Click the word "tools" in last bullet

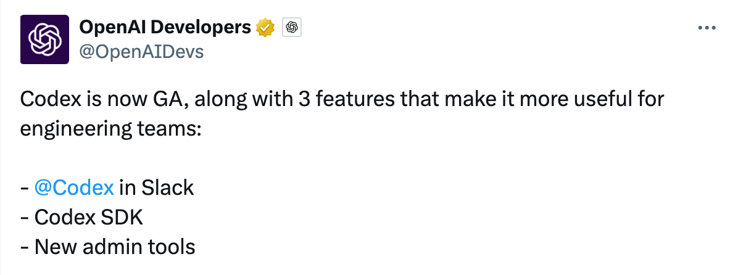point(172,247)
